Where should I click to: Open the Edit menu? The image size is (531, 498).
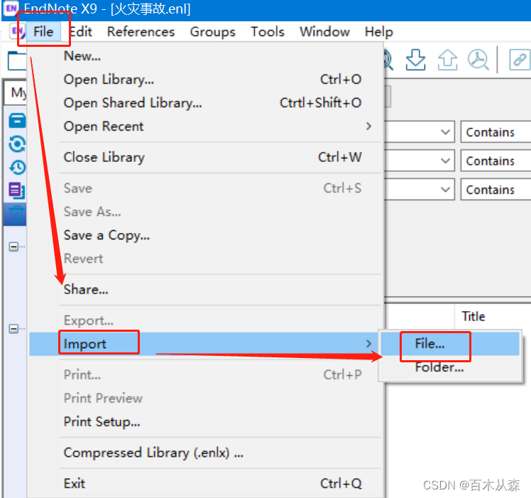coord(81,32)
